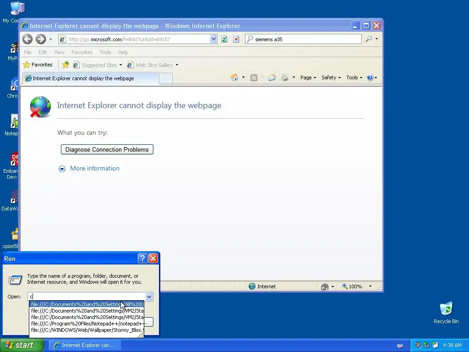Click the RSS Feeds icon

[x=254, y=78]
